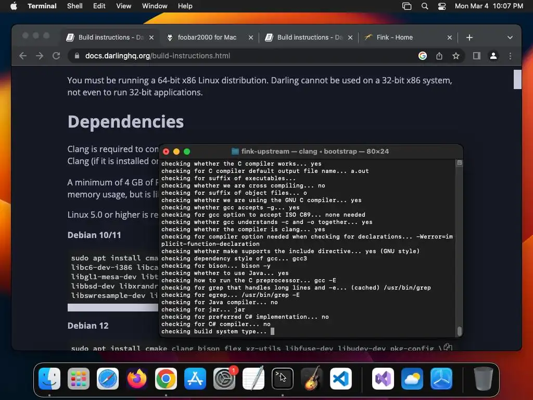The image size is (533, 400).
Task: Open the weather cloud app in Dock
Action: [x=412, y=379]
